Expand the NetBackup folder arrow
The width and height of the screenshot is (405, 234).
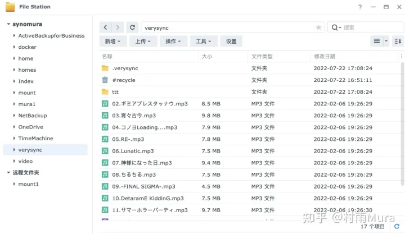coord(14,116)
